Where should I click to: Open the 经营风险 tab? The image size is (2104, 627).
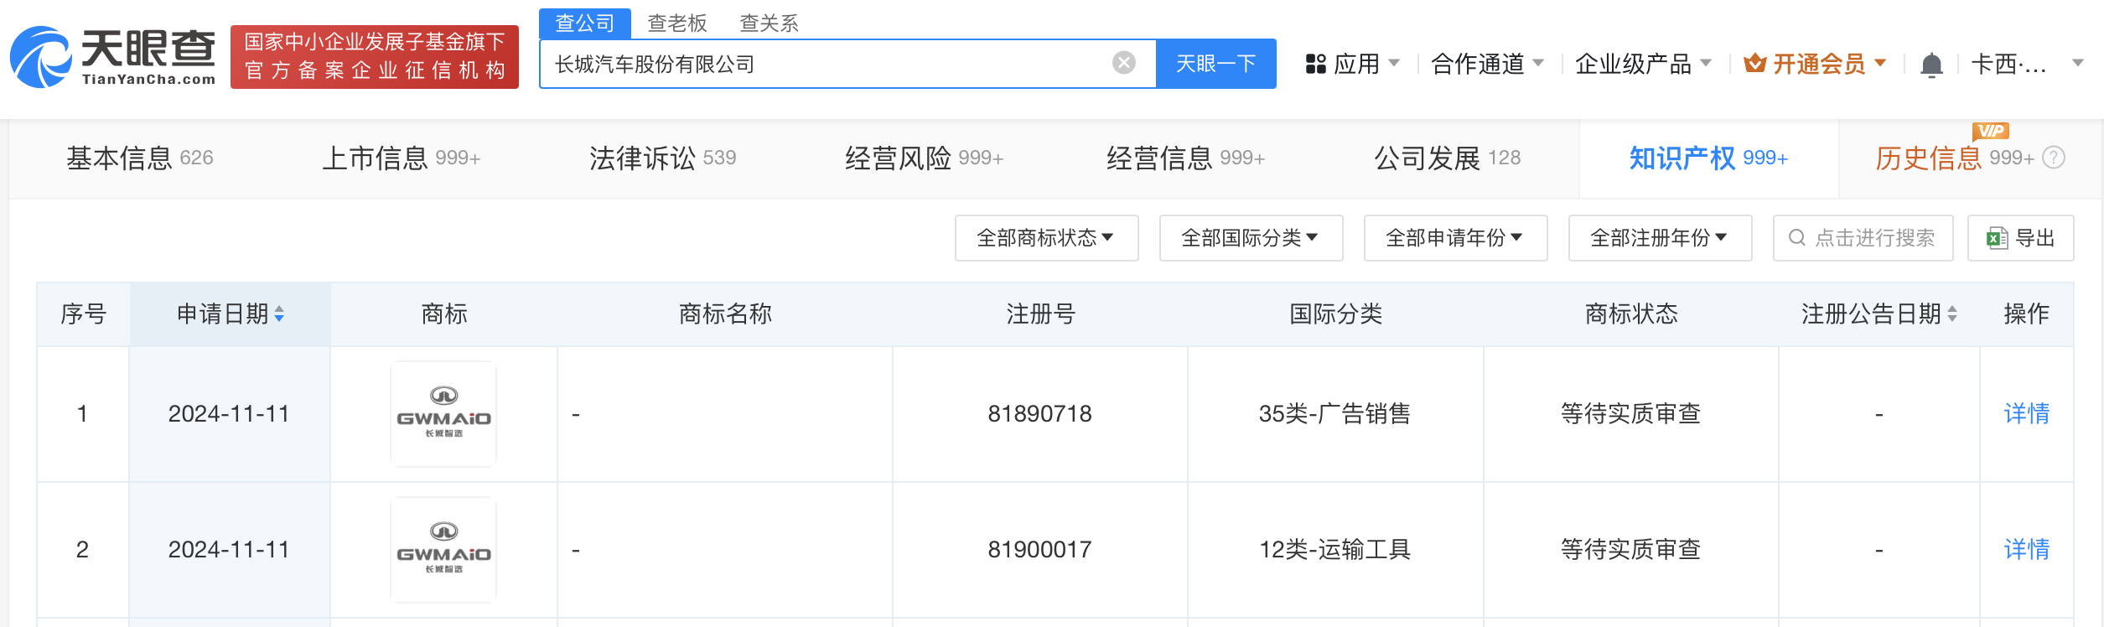click(x=923, y=158)
